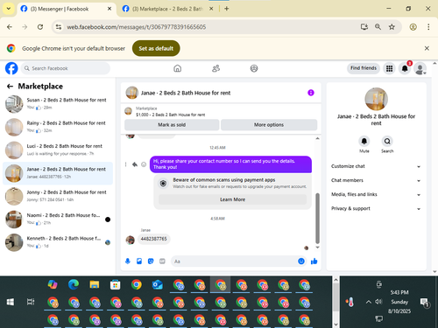
Task: Open Microsoft Edge from the taskbar
Action: [74, 284]
